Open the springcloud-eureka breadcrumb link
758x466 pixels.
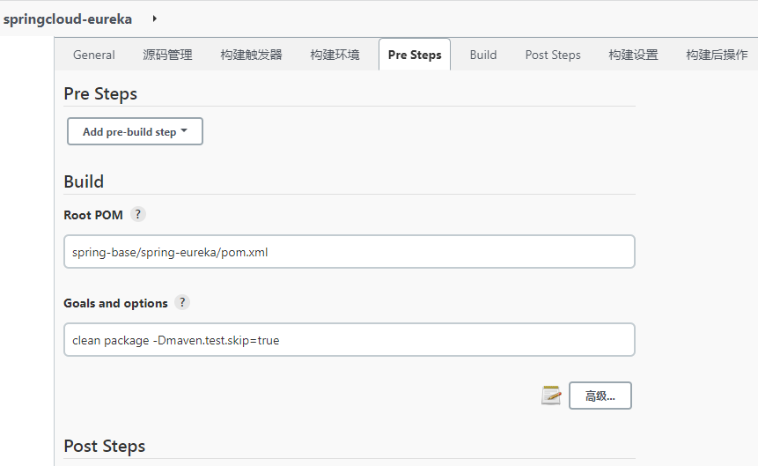click(x=68, y=18)
